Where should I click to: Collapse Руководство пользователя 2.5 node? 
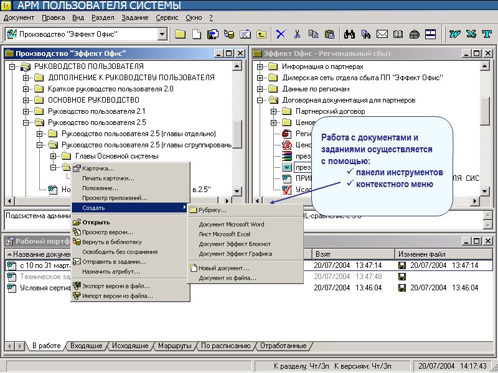(26, 122)
